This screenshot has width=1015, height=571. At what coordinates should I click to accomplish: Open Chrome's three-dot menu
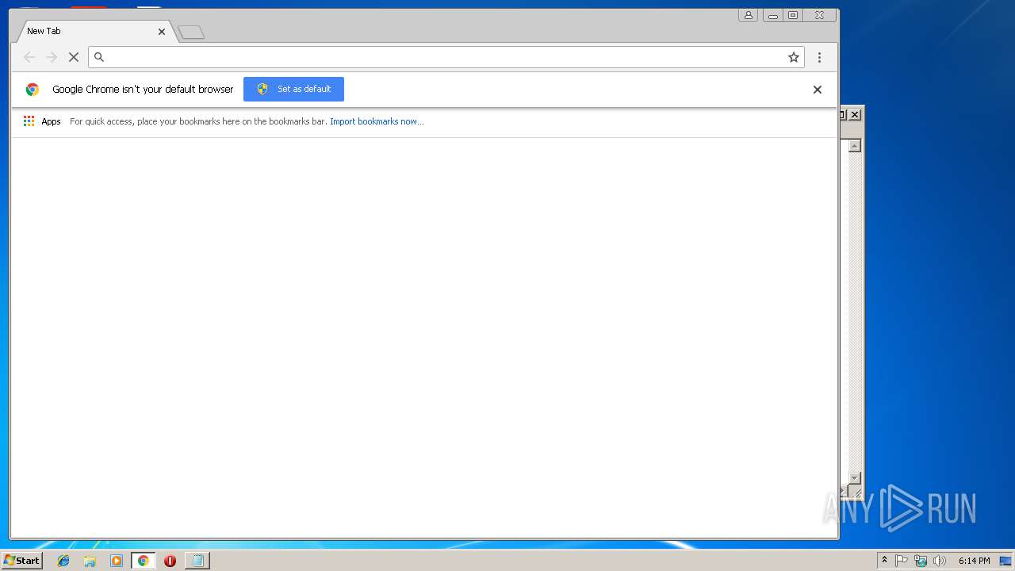[819, 57]
